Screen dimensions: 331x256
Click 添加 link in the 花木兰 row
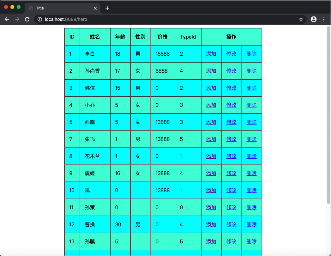tap(211, 156)
